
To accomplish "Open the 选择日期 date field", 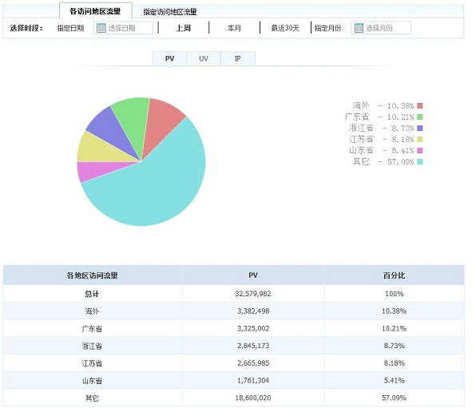I will 124,28.
